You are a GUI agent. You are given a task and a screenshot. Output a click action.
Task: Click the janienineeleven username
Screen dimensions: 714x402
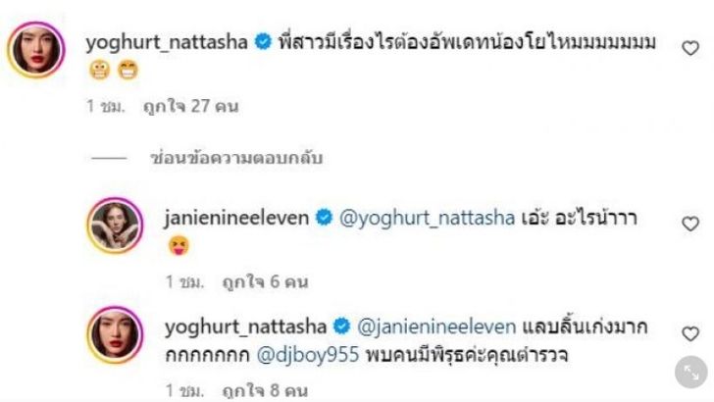click(x=236, y=218)
